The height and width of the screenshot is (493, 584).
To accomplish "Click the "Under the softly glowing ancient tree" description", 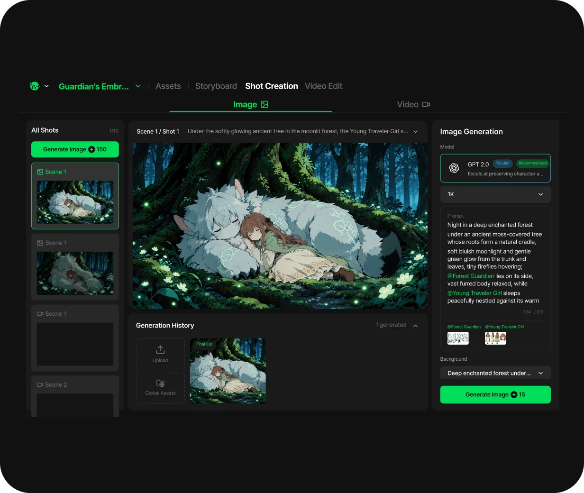I will click(298, 131).
